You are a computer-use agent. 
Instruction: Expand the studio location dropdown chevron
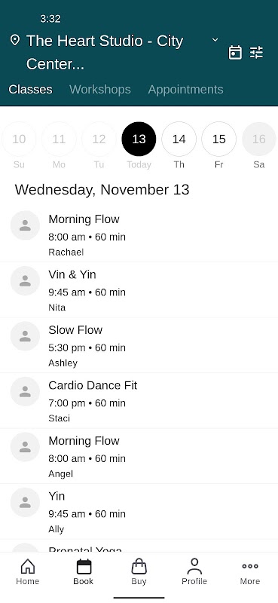tap(215, 40)
